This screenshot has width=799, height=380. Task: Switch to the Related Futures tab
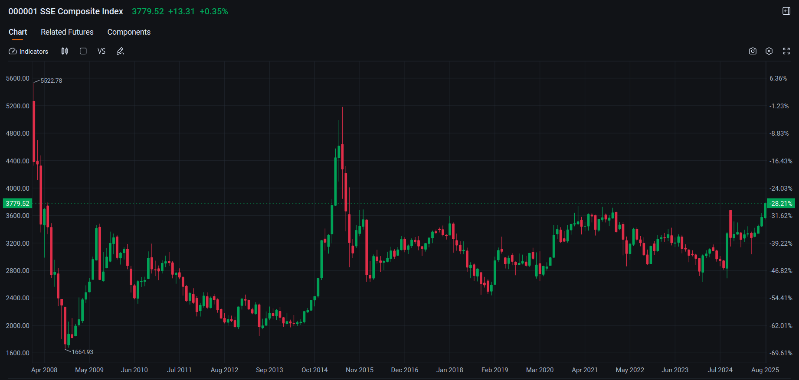[67, 32]
